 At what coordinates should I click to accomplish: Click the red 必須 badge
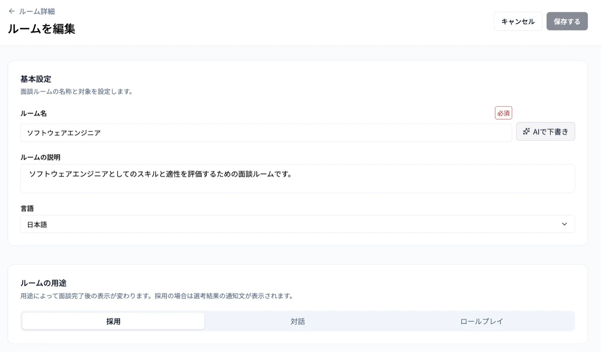(503, 113)
